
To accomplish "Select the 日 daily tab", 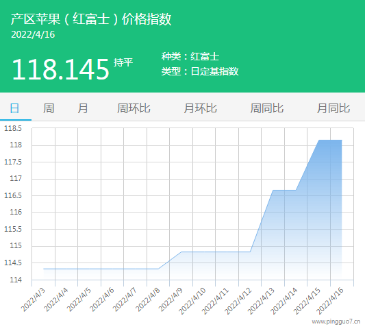I will (x=14, y=108).
